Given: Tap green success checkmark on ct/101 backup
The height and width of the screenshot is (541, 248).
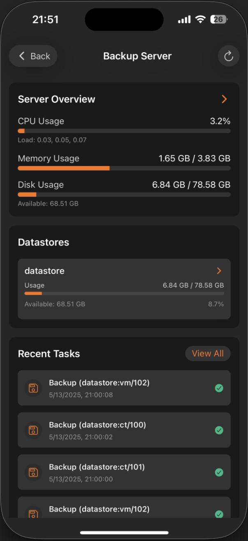Looking at the screenshot, I should pyautogui.click(x=219, y=472).
